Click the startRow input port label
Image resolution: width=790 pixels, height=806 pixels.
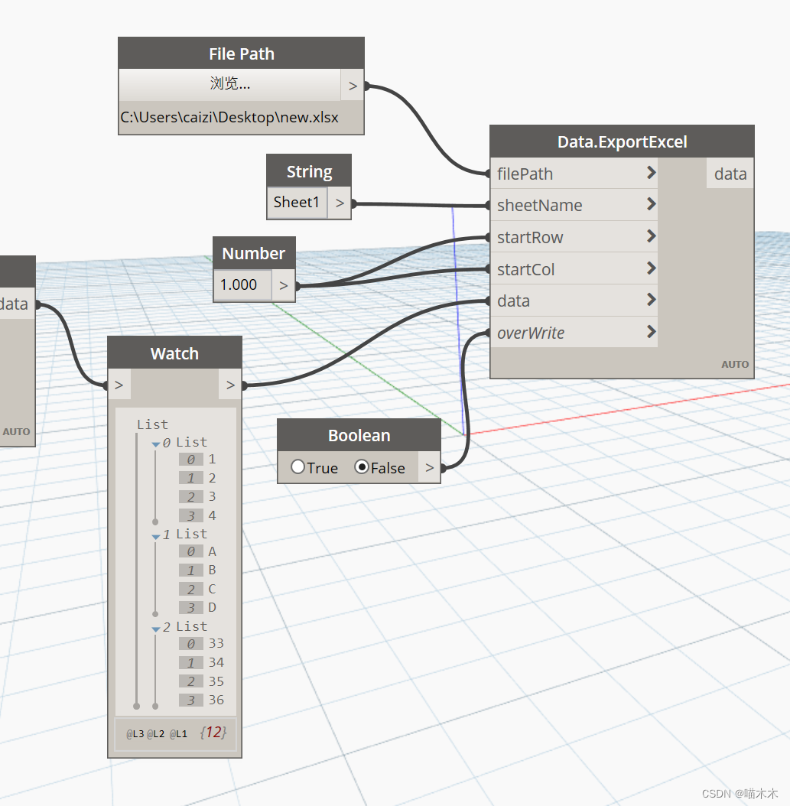pyautogui.click(x=530, y=238)
